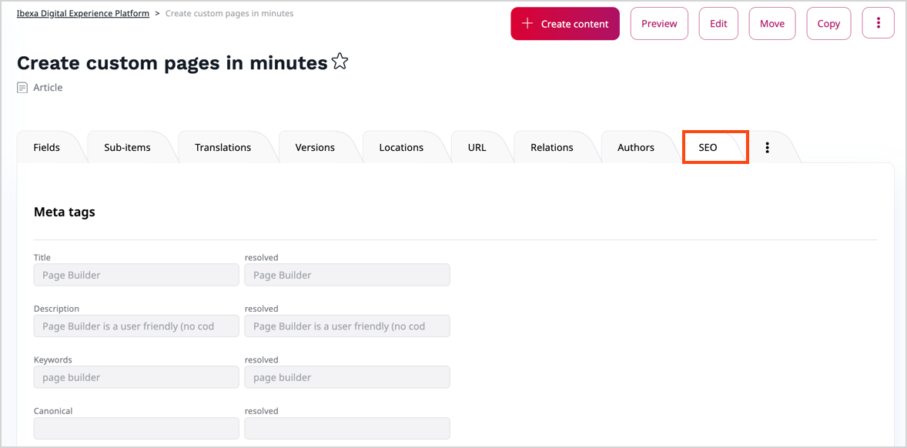
Task: Click the Copy button
Action: point(828,23)
